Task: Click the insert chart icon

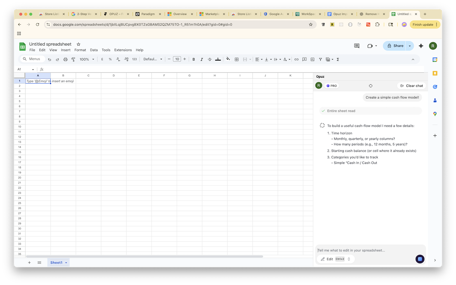Action: click(x=312, y=59)
